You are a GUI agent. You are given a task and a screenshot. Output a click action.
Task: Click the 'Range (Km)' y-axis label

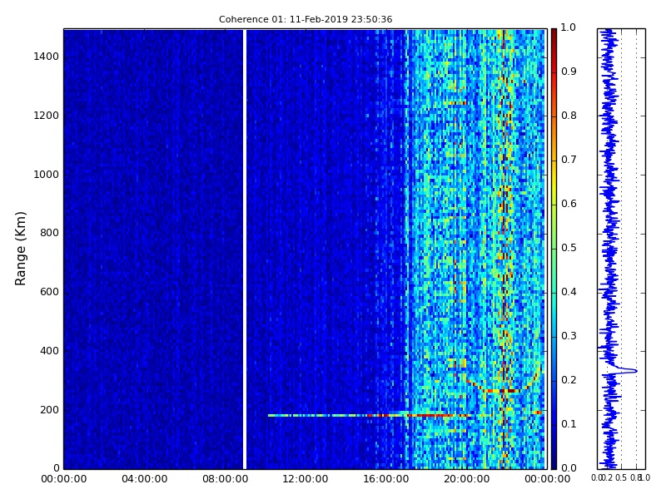coord(20,249)
